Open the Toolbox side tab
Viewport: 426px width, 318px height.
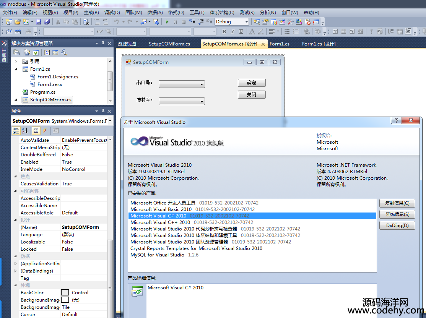click(4, 51)
